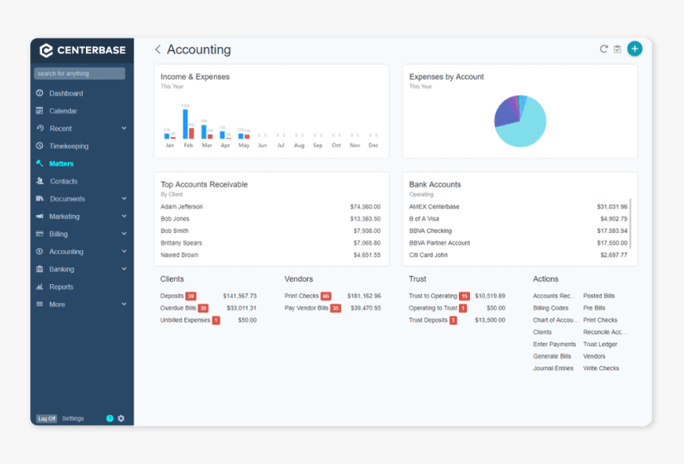Image resolution: width=684 pixels, height=464 pixels.
Task: Click the Contacts person icon
Action: pos(40,181)
